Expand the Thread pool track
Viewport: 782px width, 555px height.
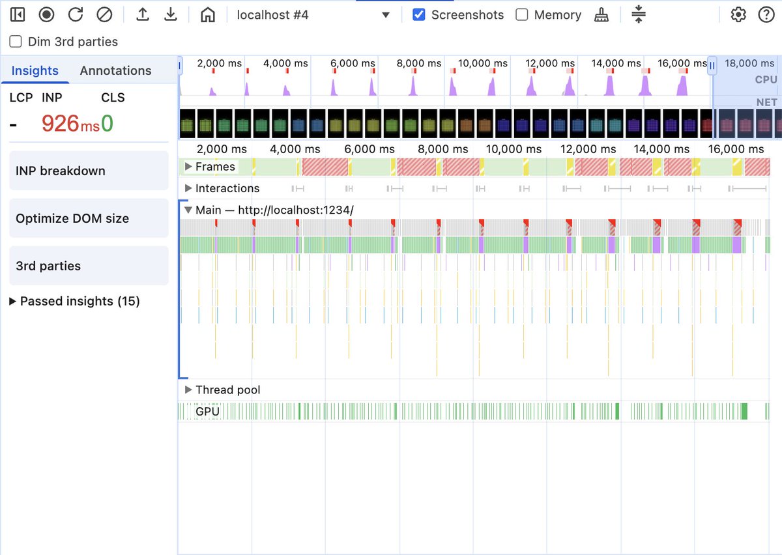coord(188,390)
